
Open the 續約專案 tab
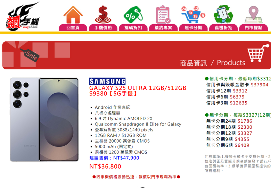(163, 28)
